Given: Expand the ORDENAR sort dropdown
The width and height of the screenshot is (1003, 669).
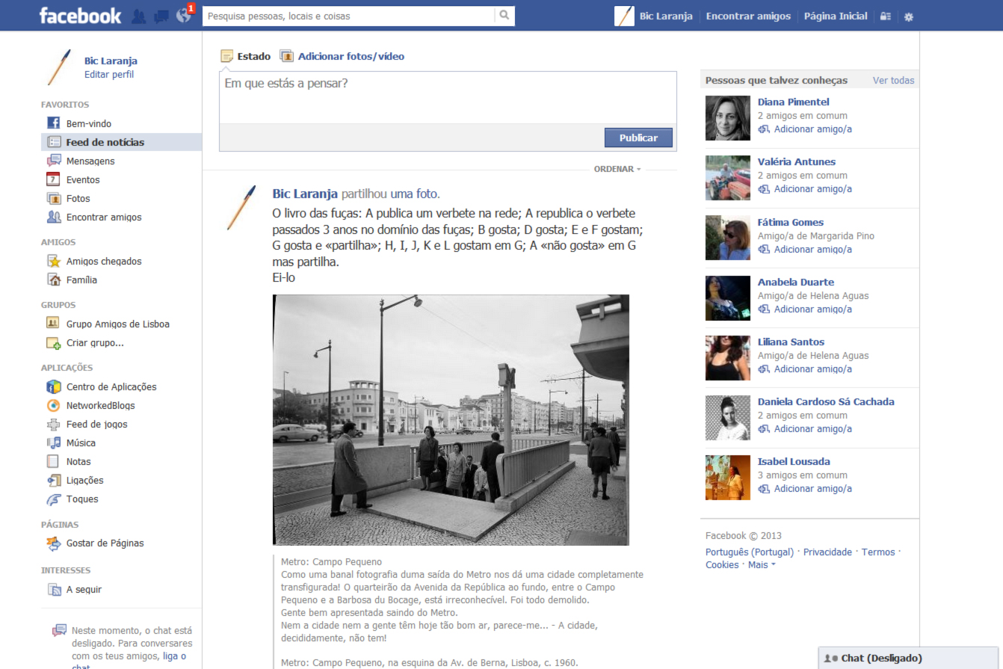Looking at the screenshot, I should point(617,170).
